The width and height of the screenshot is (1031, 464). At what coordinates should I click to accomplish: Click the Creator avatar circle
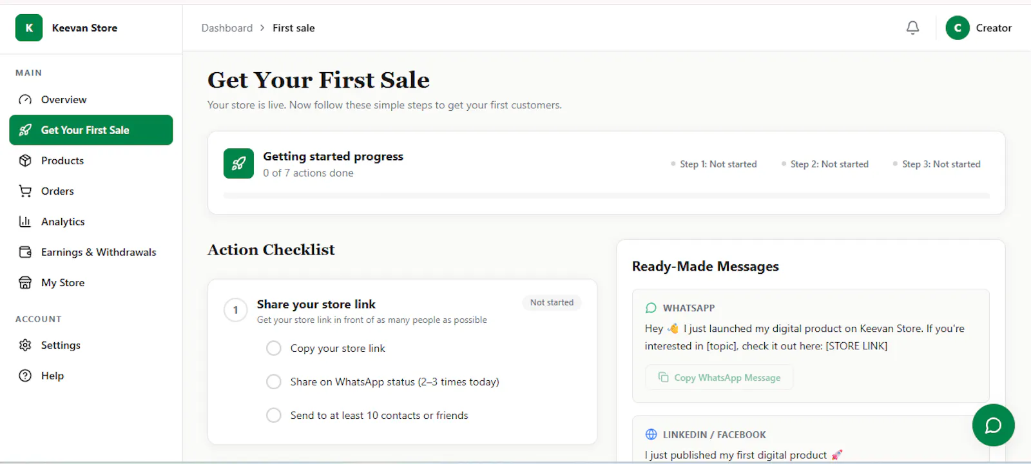(x=957, y=28)
